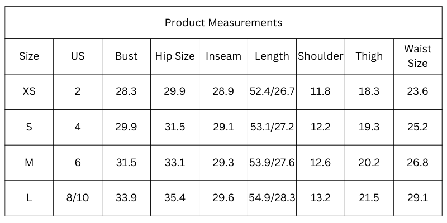Screen dimensions: 447x223
Task: Click the Thigh column header
Action: [x=369, y=56]
